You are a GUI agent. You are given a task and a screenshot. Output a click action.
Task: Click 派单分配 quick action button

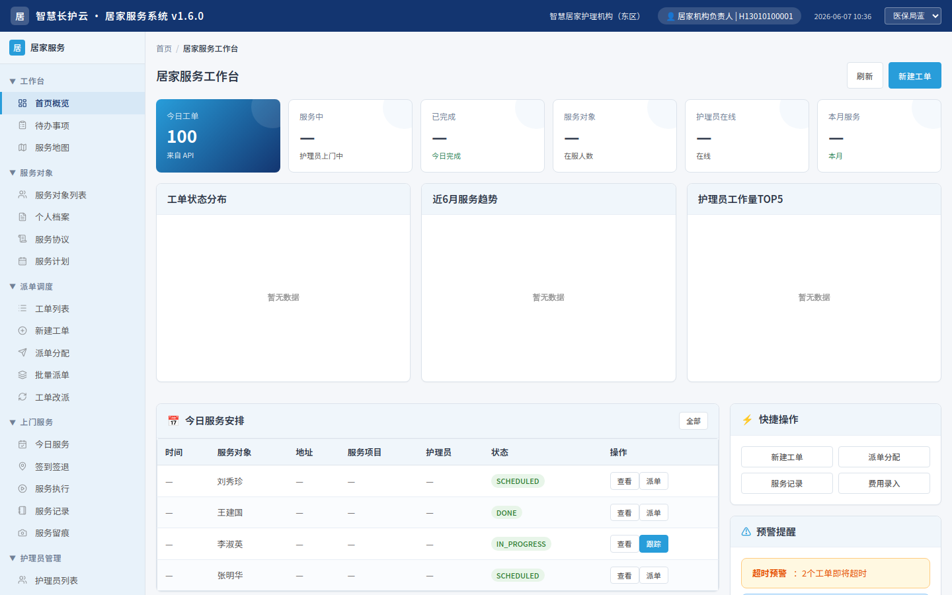pos(884,457)
